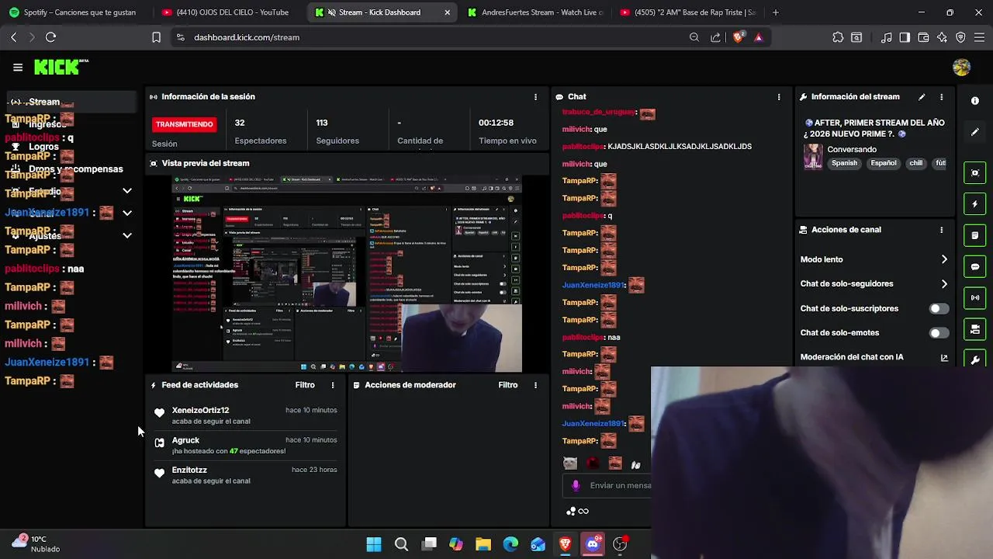This screenshot has width=993, height=559.
Task: Open Acciones de moderador three-dot menu
Action: (x=535, y=385)
